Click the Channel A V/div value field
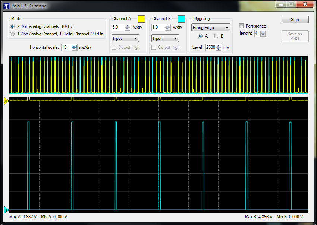The width and height of the screenshot is (317, 225). [118, 28]
